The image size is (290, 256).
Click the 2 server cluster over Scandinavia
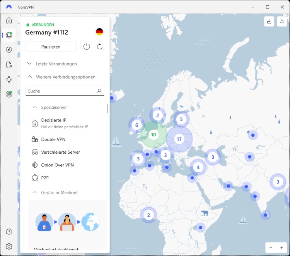click(x=158, y=115)
